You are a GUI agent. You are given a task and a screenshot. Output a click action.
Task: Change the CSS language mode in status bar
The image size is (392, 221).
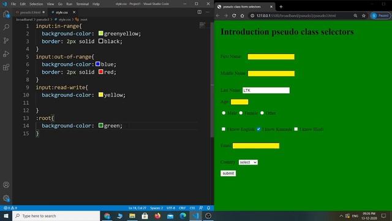click(x=192, y=208)
